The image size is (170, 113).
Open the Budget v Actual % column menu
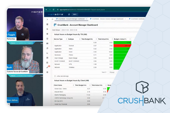pyautogui.click(x=130, y=39)
